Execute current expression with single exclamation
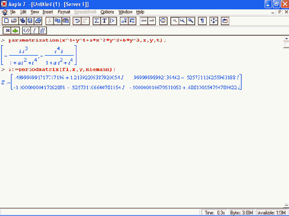The height and width of the screenshot is (216, 289). click(34, 30)
